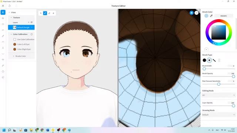Click the redo arrow icon
Image resolution: width=237 pixels, height=133 pixels.
click(x=16, y=6)
